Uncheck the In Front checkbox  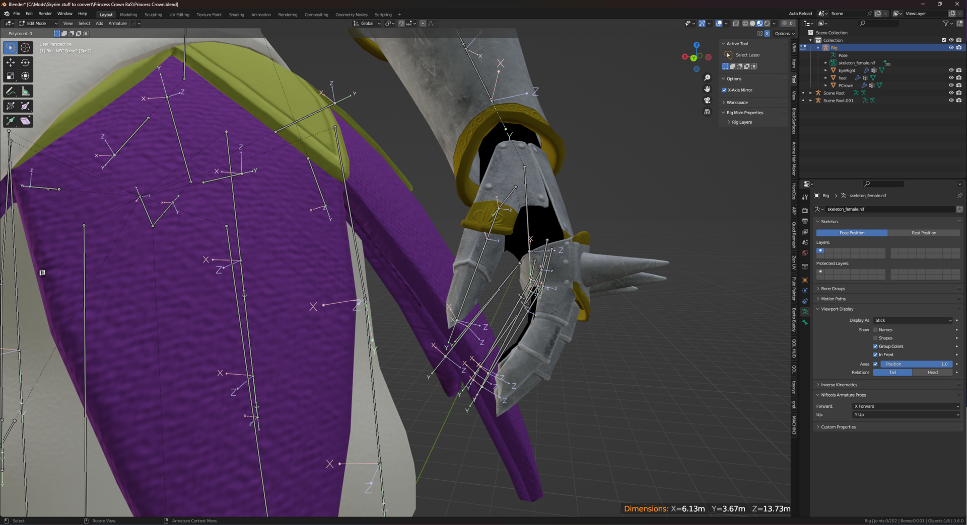coord(875,355)
